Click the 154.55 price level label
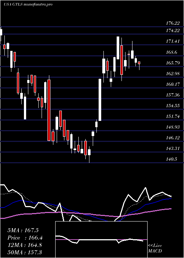Viewport: 184px width, 258px height. pos(173,106)
